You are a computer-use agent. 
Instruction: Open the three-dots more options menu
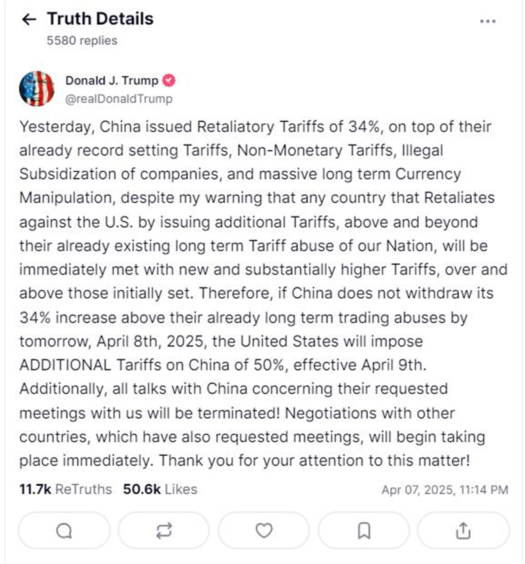488,21
